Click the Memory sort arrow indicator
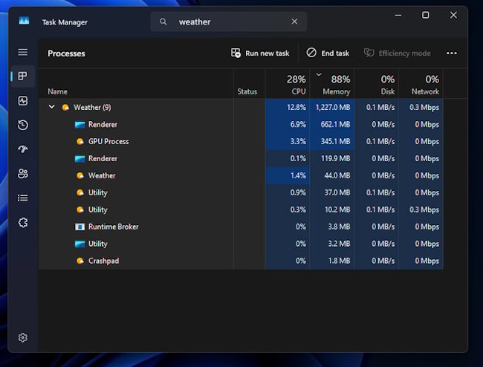The height and width of the screenshot is (367, 483). [319, 74]
